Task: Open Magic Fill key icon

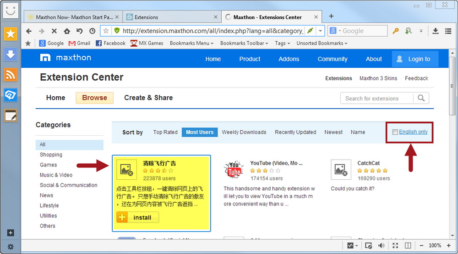Action: (x=396, y=31)
